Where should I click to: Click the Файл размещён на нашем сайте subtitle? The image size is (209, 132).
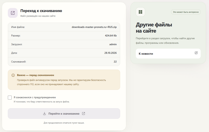[x=38, y=16]
